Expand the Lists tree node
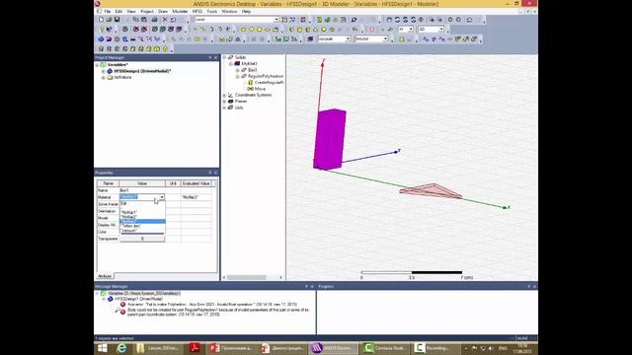 [225, 107]
